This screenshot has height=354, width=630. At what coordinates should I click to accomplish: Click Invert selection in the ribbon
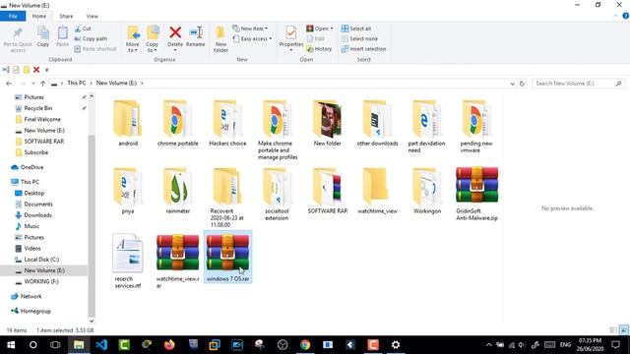pyautogui.click(x=363, y=49)
